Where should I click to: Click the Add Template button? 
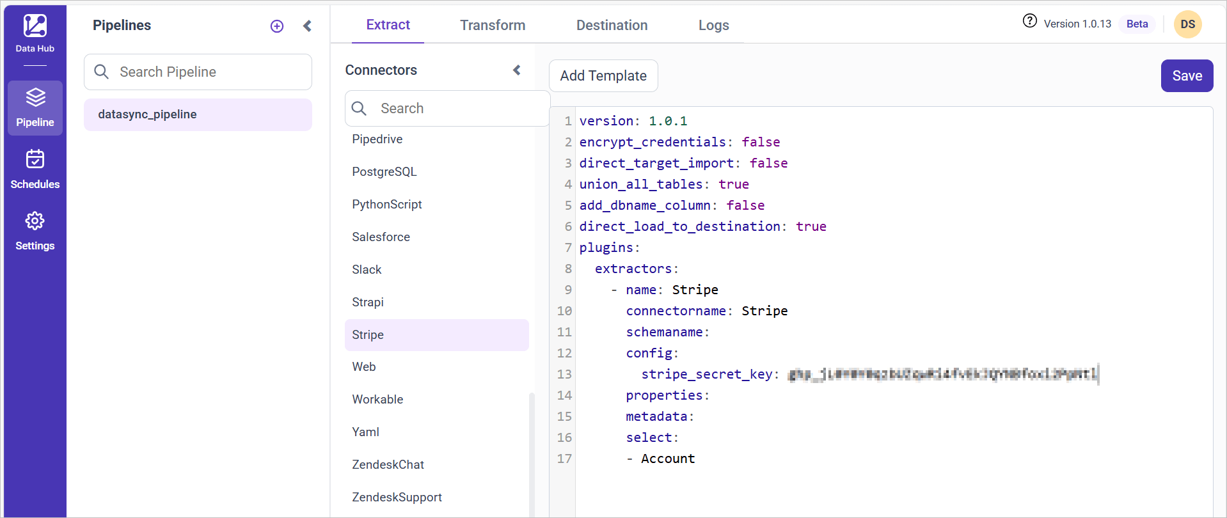pos(603,75)
